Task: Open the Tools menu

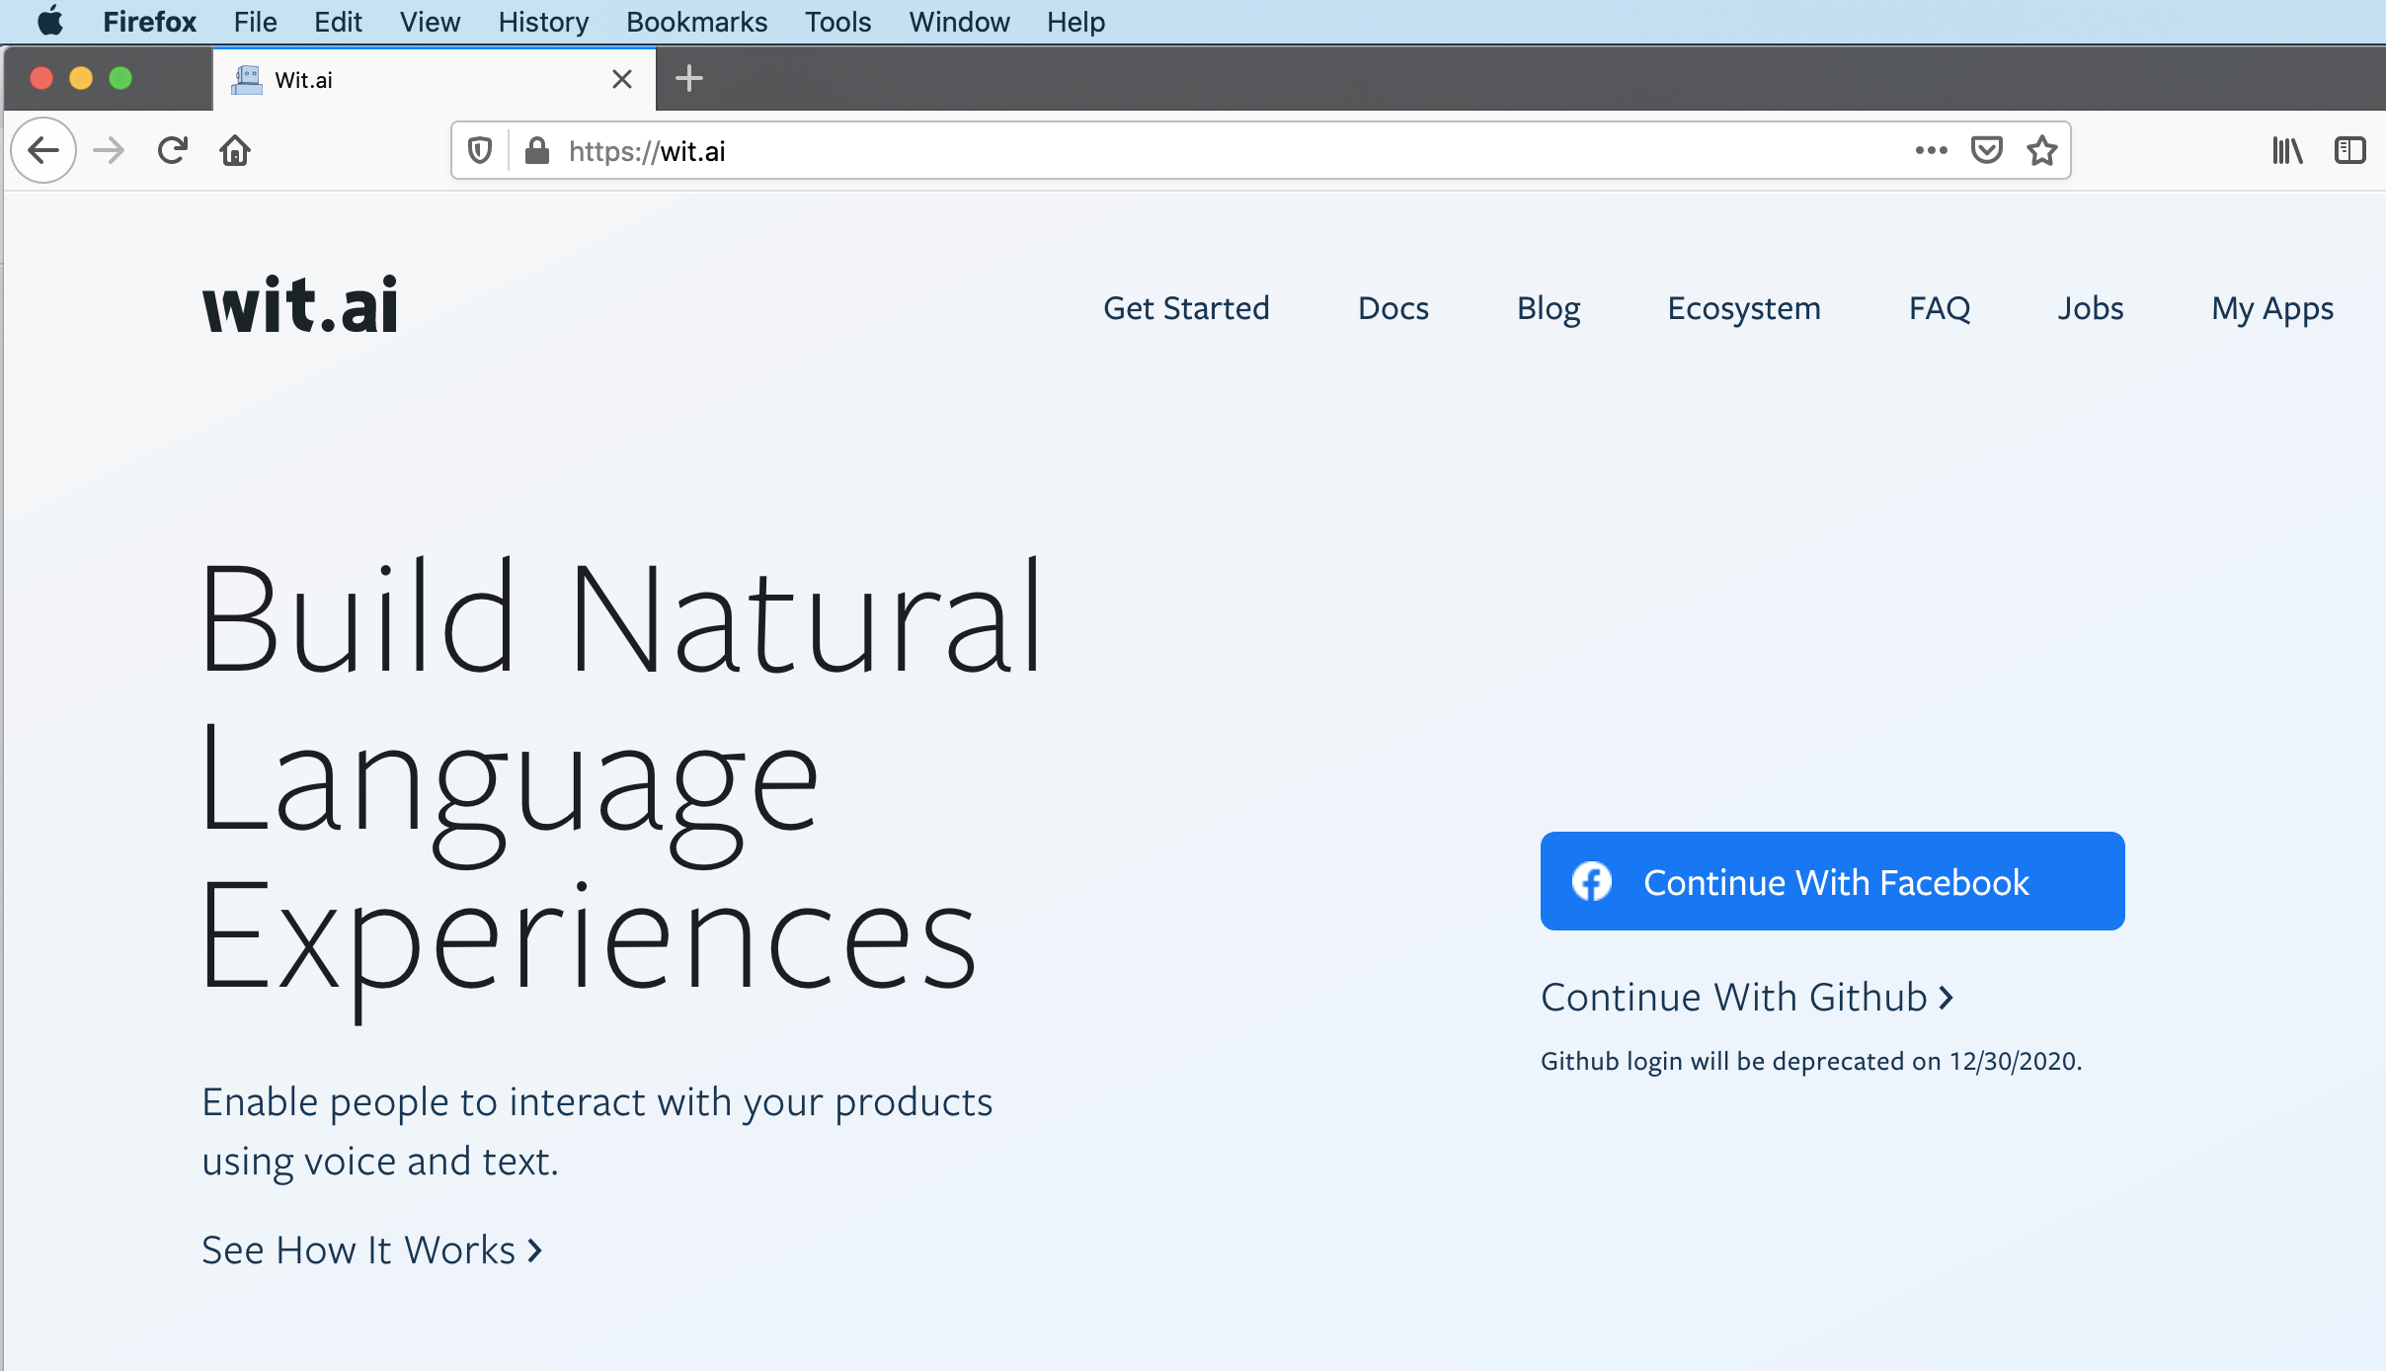Action: click(x=837, y=22)
